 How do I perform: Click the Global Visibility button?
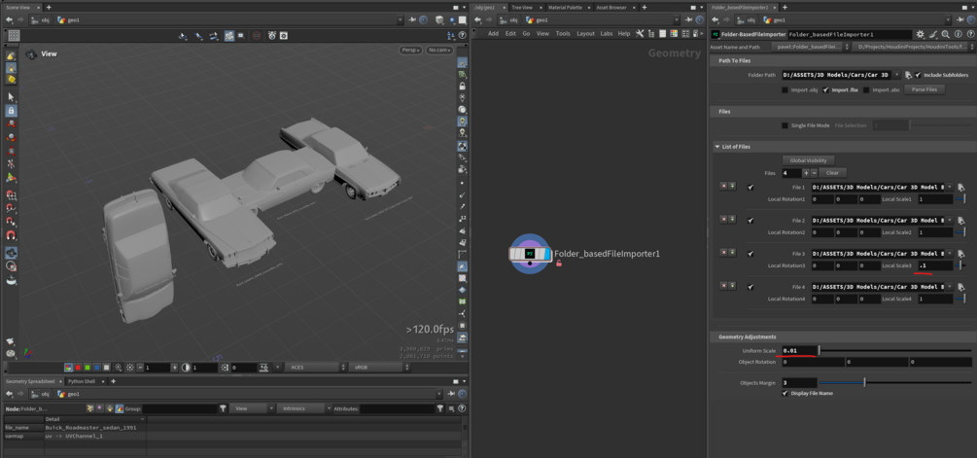coord(808,160)
